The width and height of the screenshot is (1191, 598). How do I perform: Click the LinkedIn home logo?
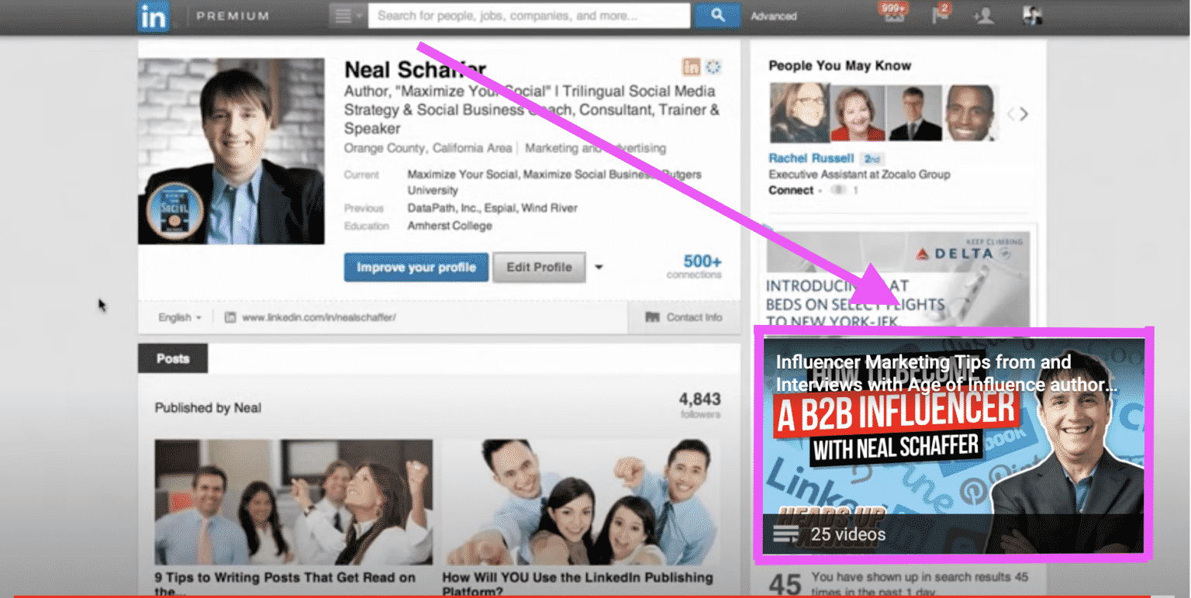click(153, 16)
